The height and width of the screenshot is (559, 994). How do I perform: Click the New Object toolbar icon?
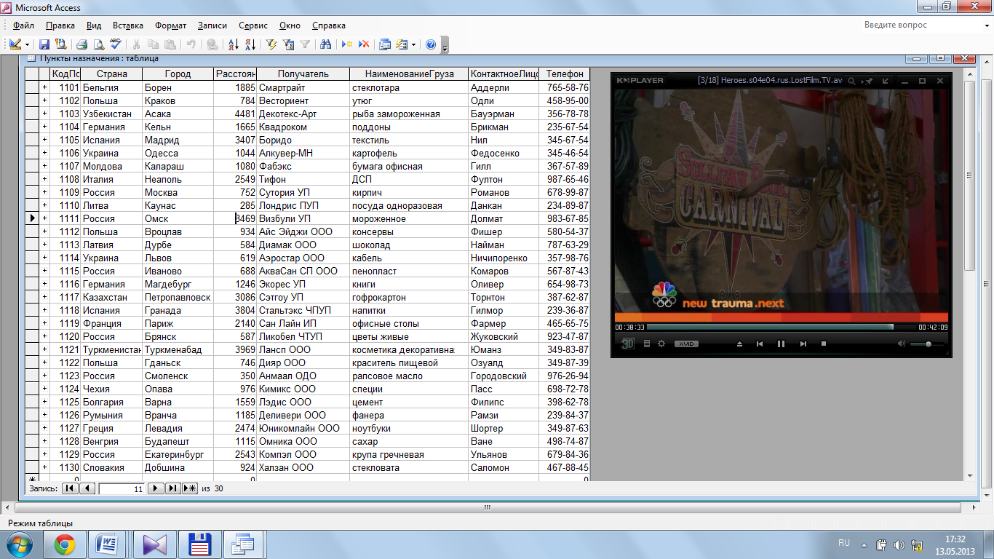(402, 44)
